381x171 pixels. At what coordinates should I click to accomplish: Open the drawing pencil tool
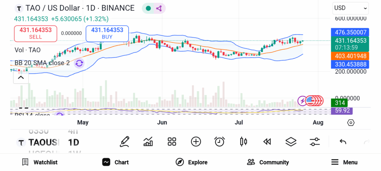pos(124,142)
